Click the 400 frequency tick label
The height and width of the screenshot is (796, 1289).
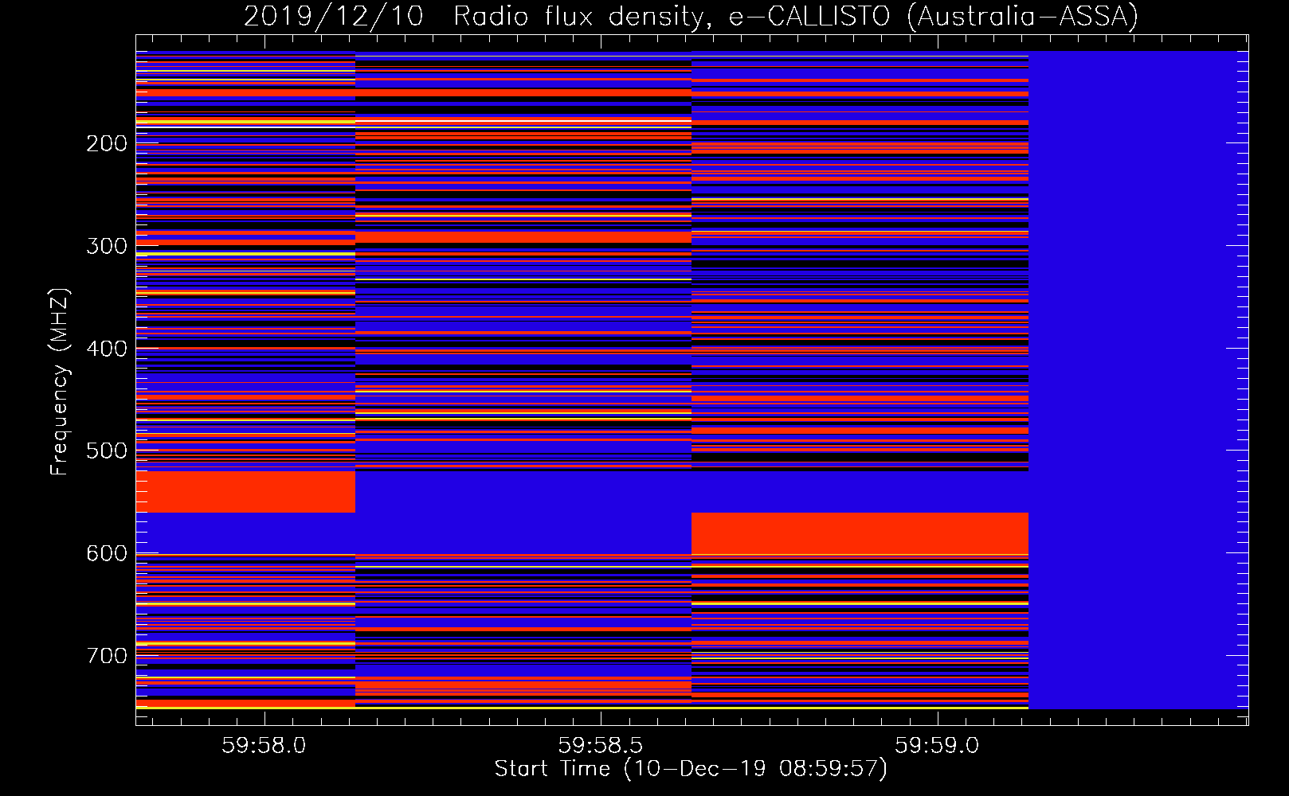(107, 349)
